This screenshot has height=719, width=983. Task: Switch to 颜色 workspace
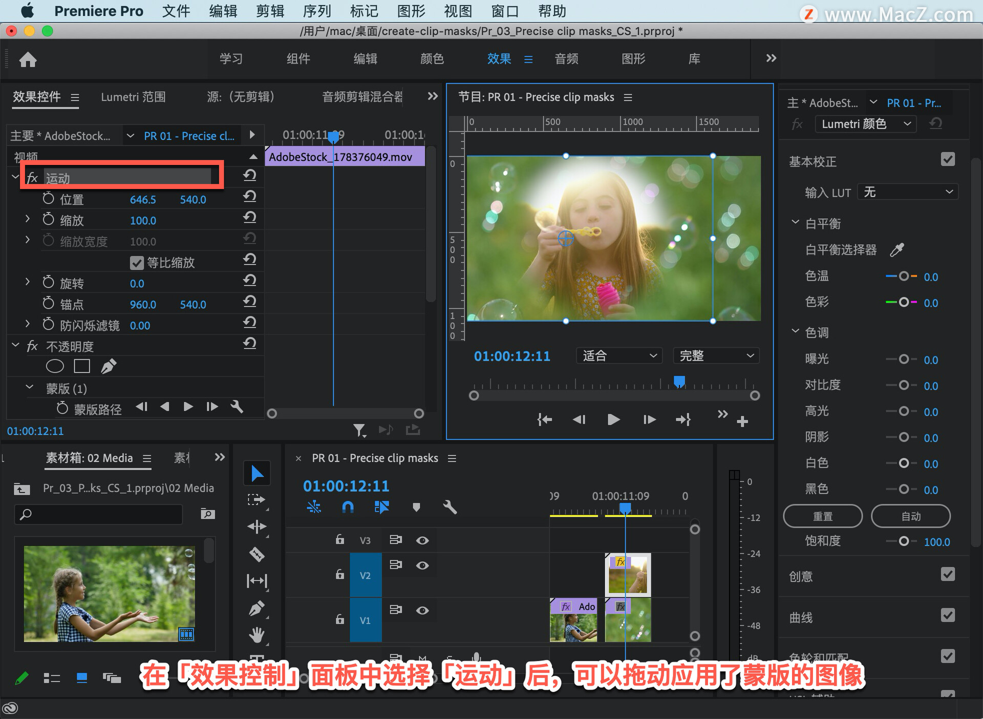(x=432, y=59)
